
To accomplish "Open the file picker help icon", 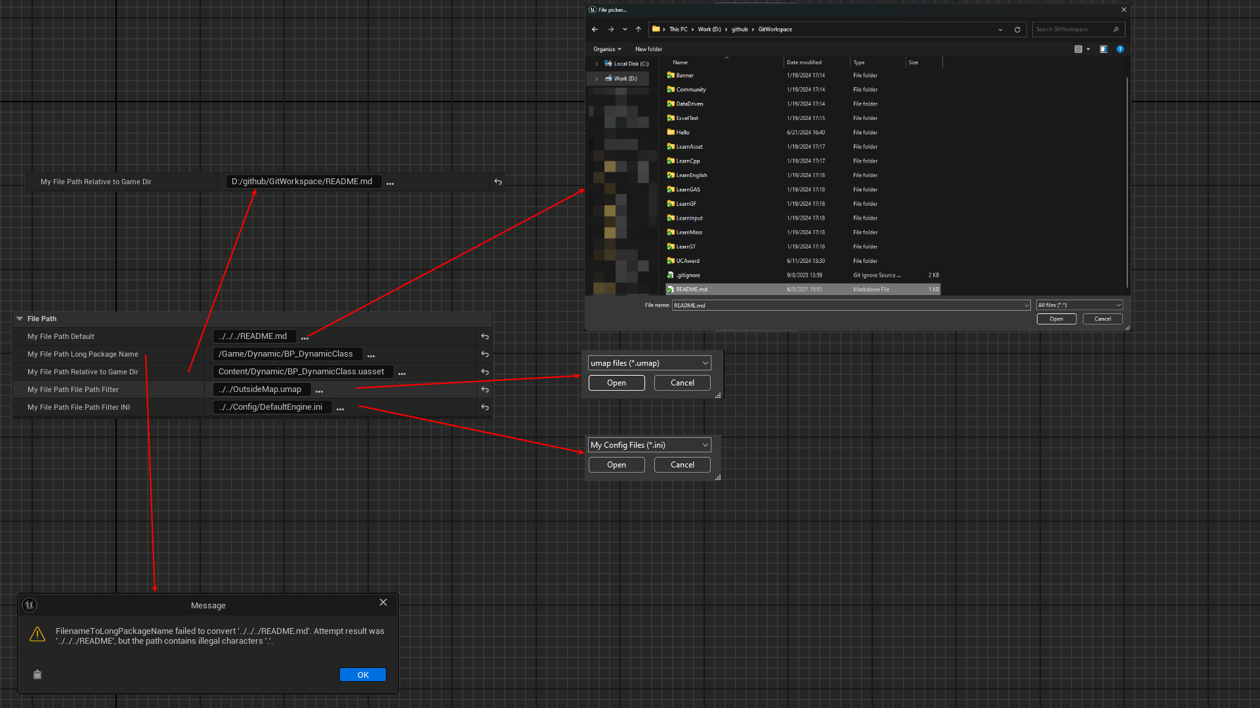I will 1120,49.
